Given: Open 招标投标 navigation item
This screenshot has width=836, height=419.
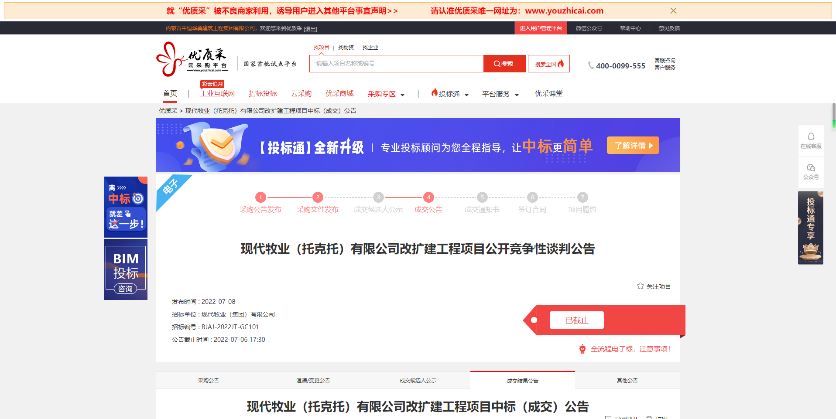Looking at the screenshot, I should point(263,93).
